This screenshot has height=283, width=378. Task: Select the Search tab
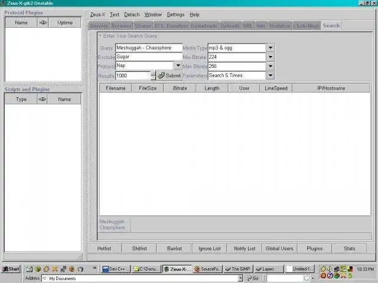point(331,25)
